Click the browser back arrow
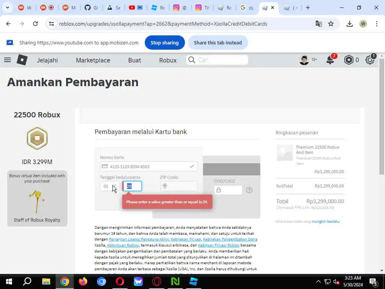 (8, 24)
